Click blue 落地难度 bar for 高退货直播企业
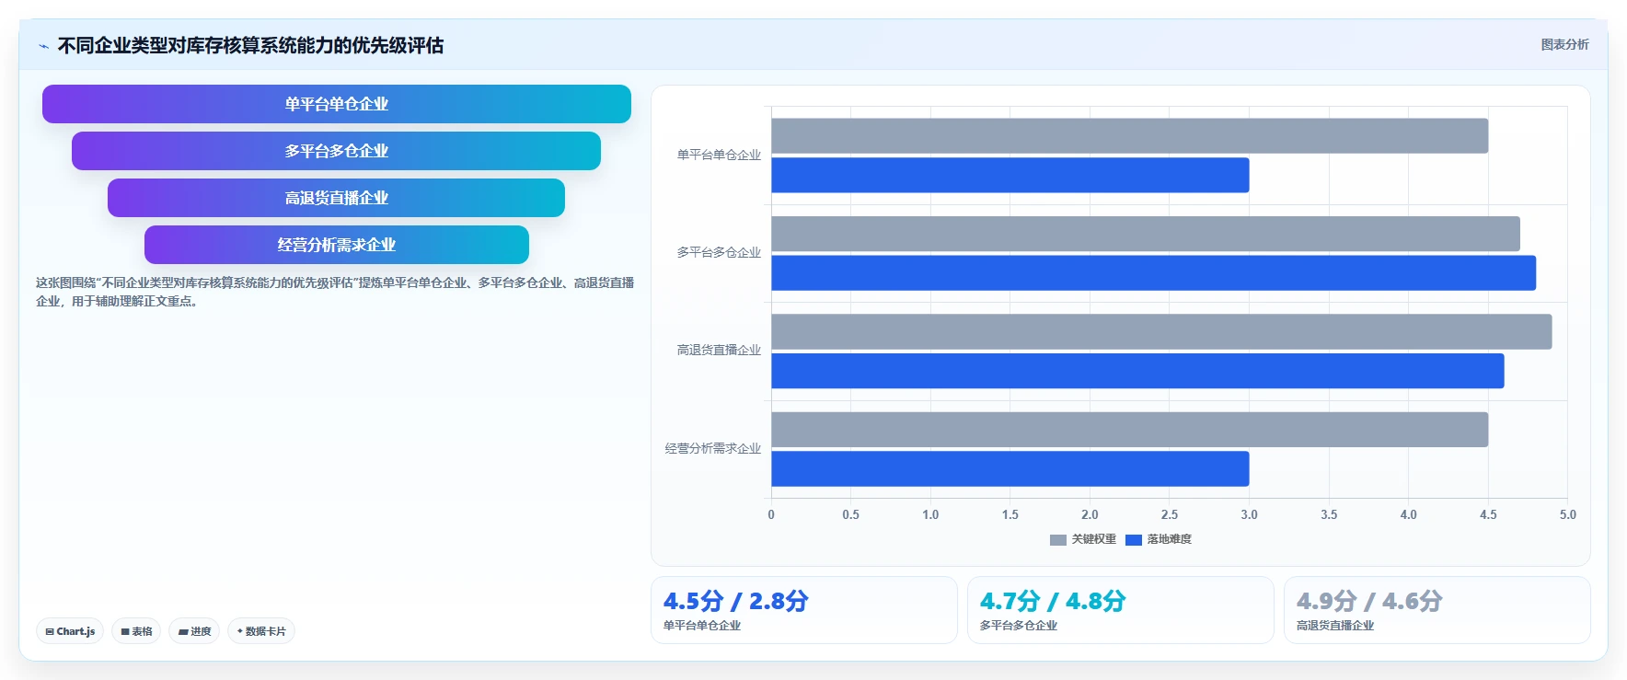1627x680 pixels. coord(1137,371)
